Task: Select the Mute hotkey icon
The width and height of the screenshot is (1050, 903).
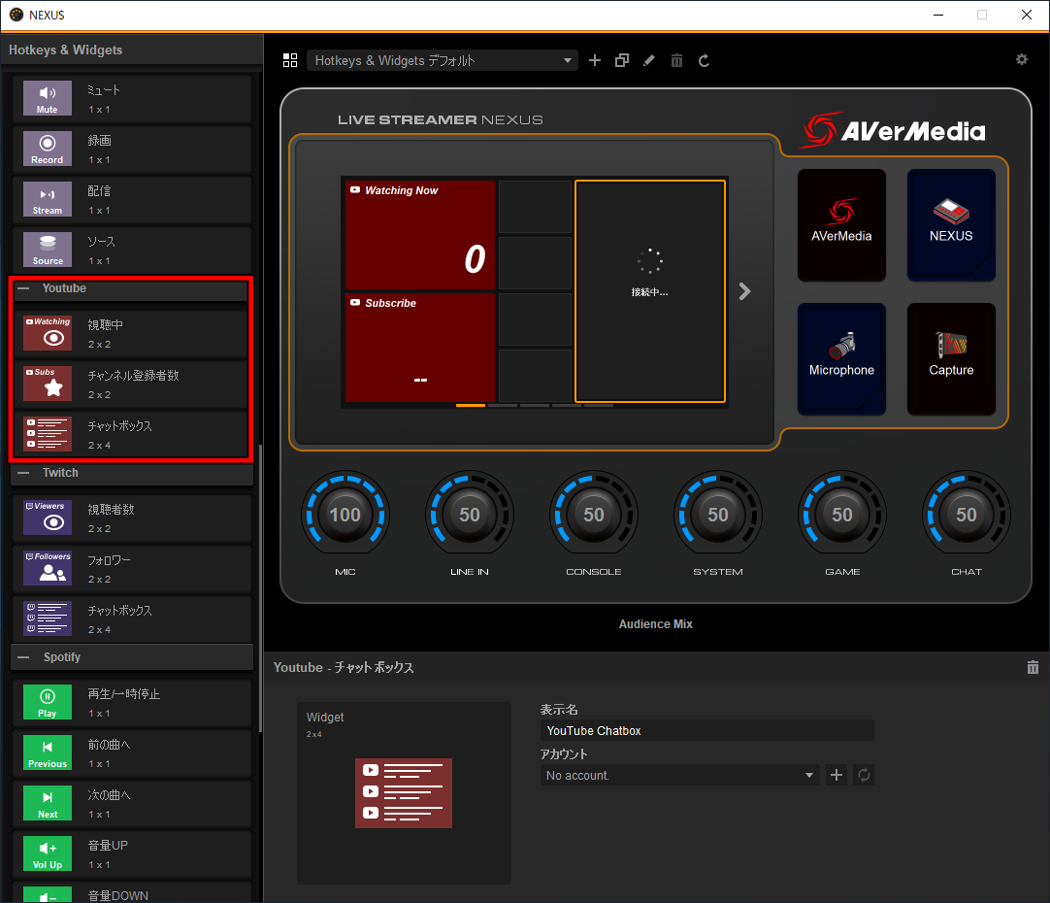Action: (47, 98)
